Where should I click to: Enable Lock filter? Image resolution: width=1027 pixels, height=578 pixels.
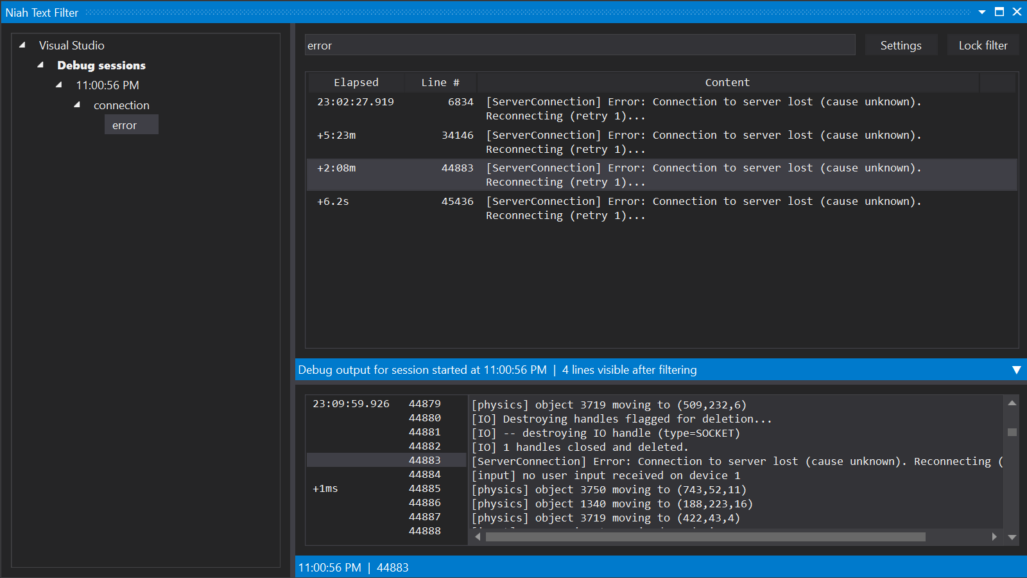click(983, 45)
